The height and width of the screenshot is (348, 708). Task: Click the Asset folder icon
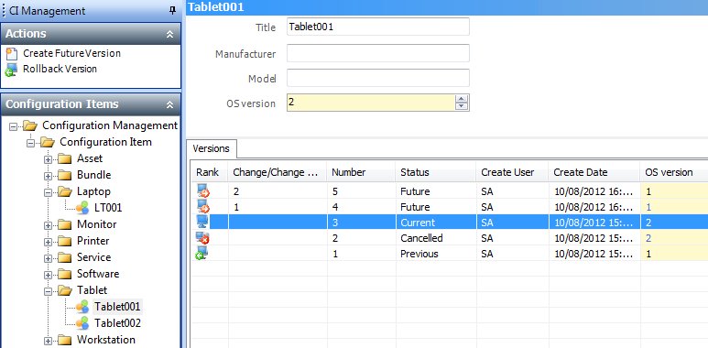pyautogui.click(x=65, y=158)
